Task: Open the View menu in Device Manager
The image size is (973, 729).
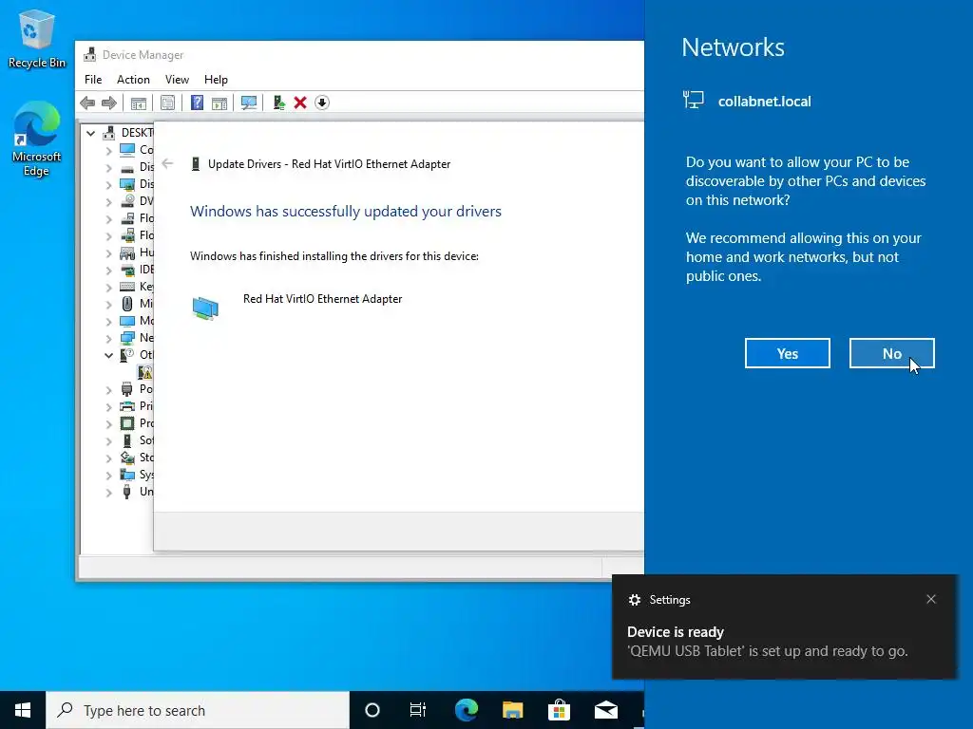Action: (x=177, y=80)
